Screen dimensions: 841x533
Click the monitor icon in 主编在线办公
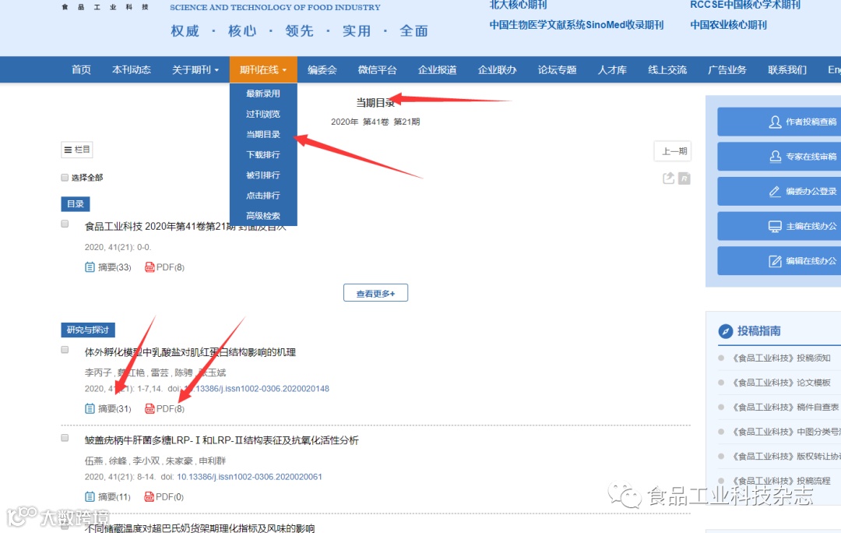tap(775, 226)
